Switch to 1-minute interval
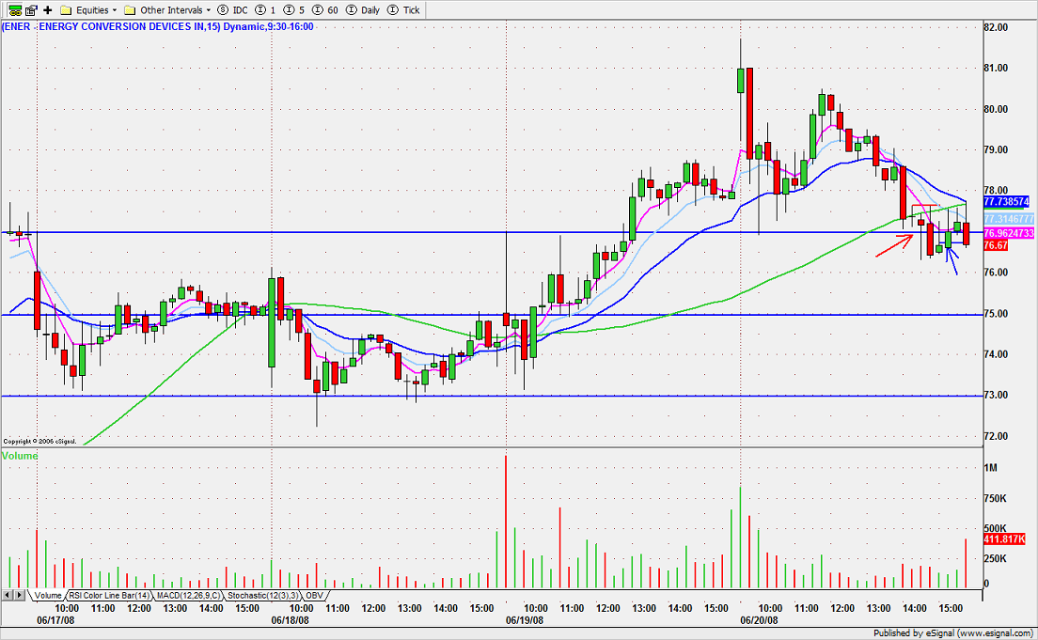1038x640 pixels. pyautogui.click(x=265, y=10)
